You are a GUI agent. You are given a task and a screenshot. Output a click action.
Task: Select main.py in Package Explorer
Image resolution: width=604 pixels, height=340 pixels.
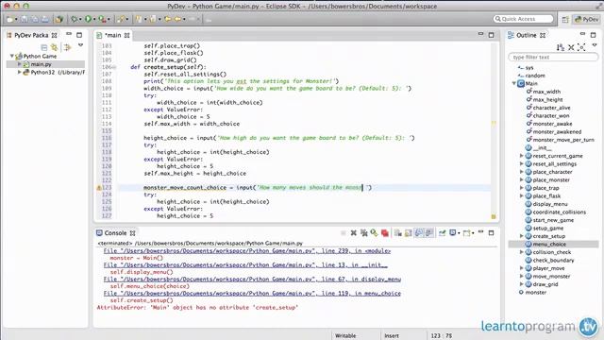coord(42,64)
